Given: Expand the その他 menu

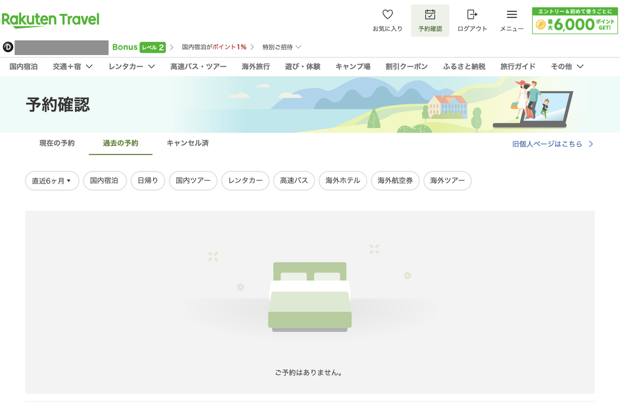Looking at the screenshot, I should pyautogui.click(x=567, y=67).
